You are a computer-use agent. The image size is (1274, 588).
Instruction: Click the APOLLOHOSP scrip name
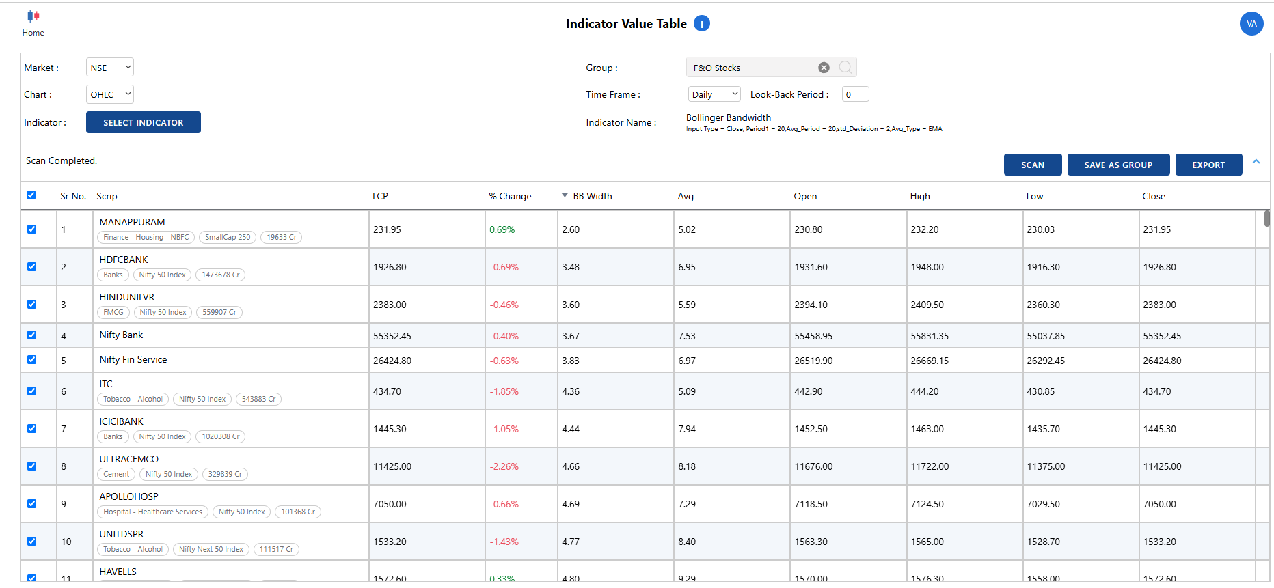128,496
